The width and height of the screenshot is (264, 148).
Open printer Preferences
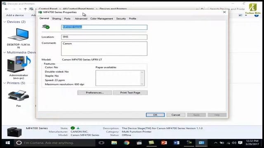click(95, 92)
